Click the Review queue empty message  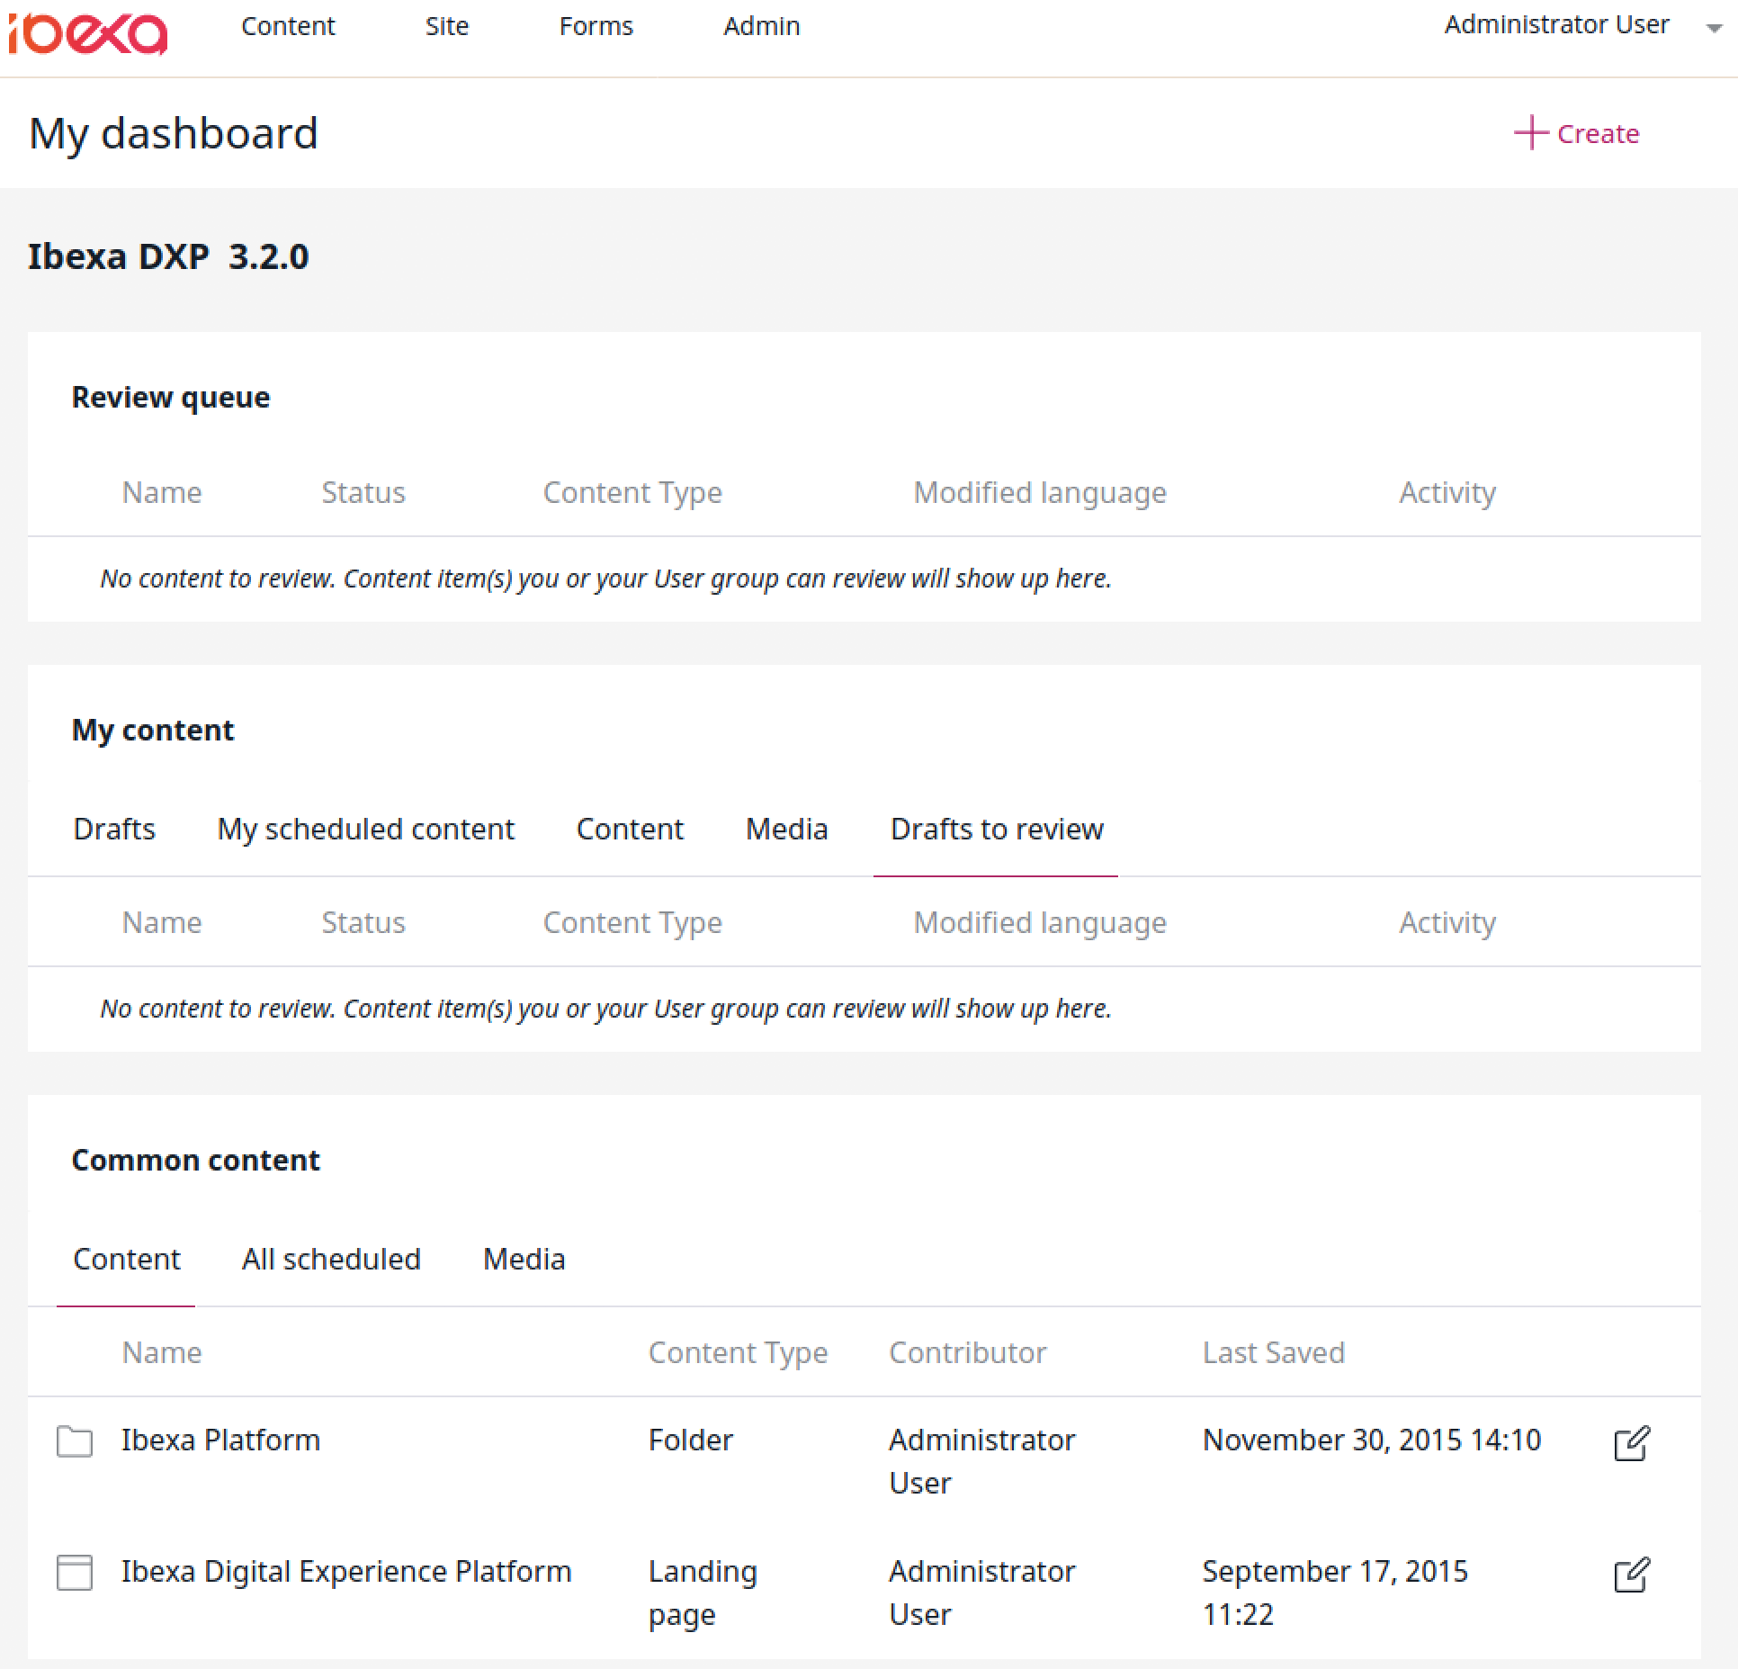pos(606,579)
